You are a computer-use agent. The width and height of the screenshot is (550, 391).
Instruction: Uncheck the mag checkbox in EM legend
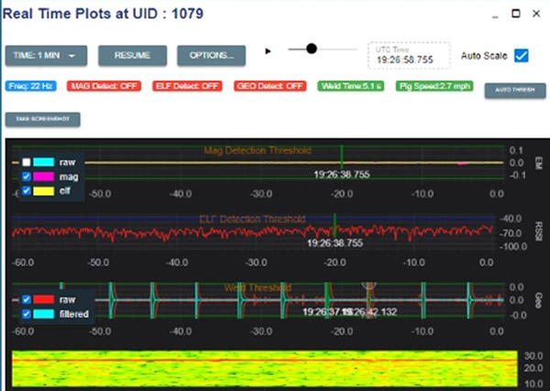pos(27,177)
